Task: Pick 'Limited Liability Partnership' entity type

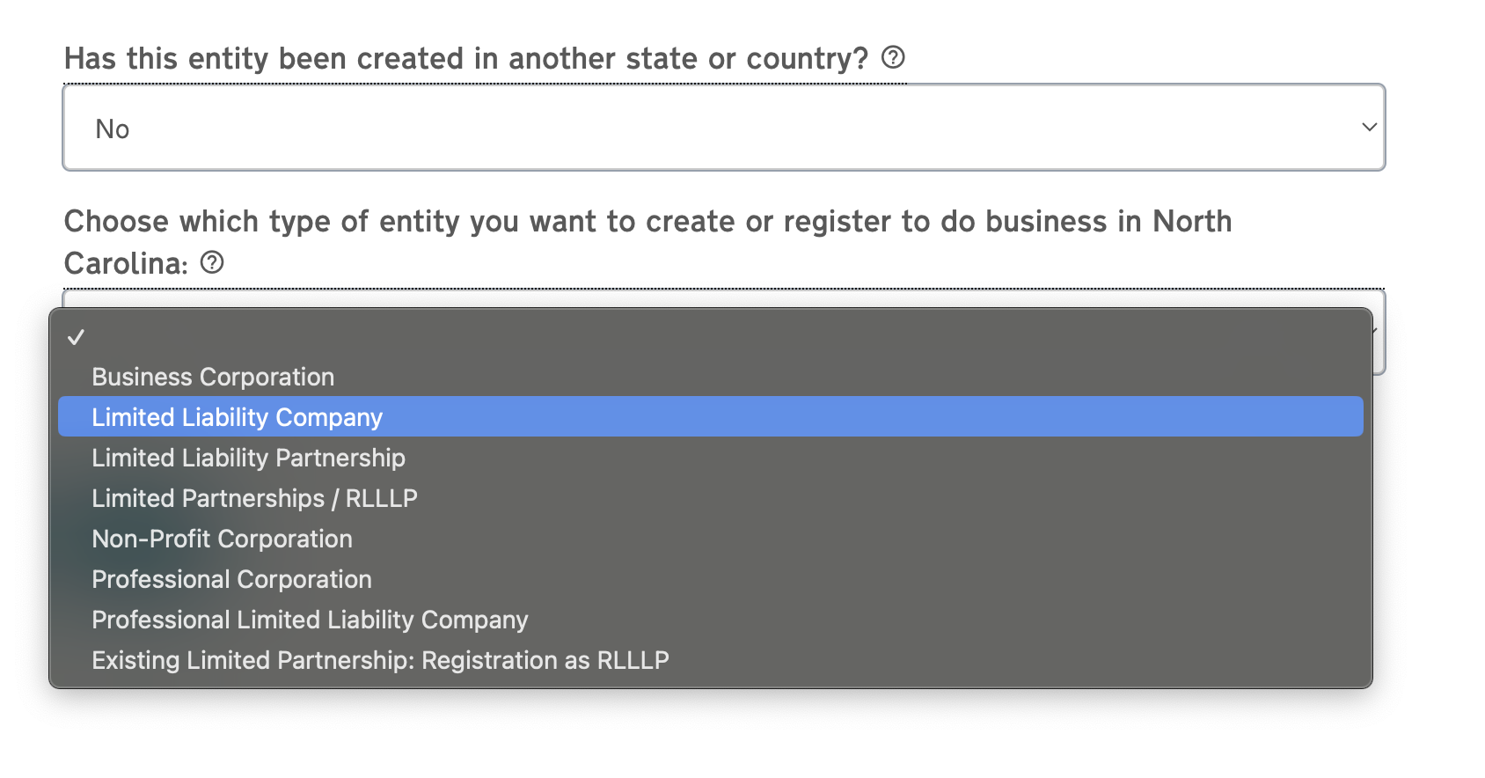Action: coord(248,458)
